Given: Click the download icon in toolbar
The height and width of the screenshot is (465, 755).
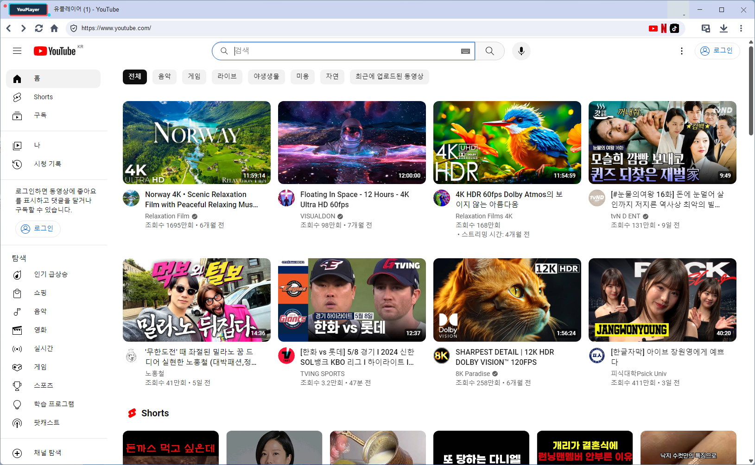Looking at the screenshot, I should click(723, 28).
